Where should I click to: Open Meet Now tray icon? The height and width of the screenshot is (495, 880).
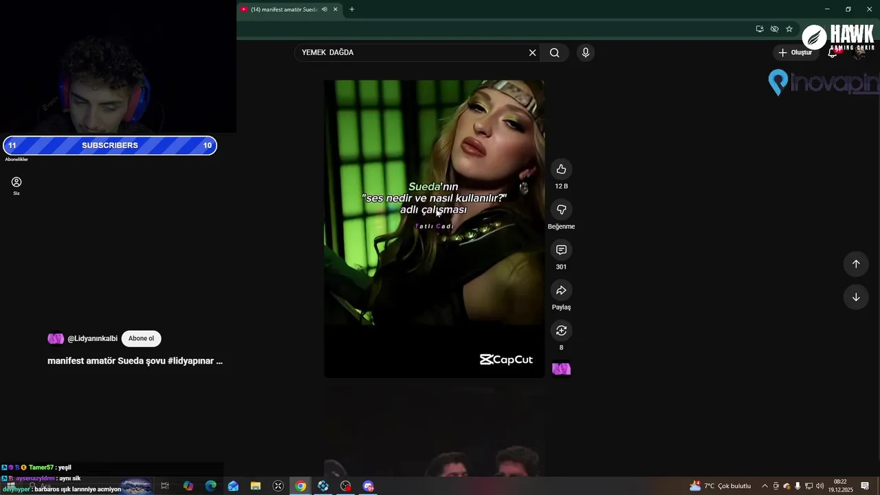776,486
